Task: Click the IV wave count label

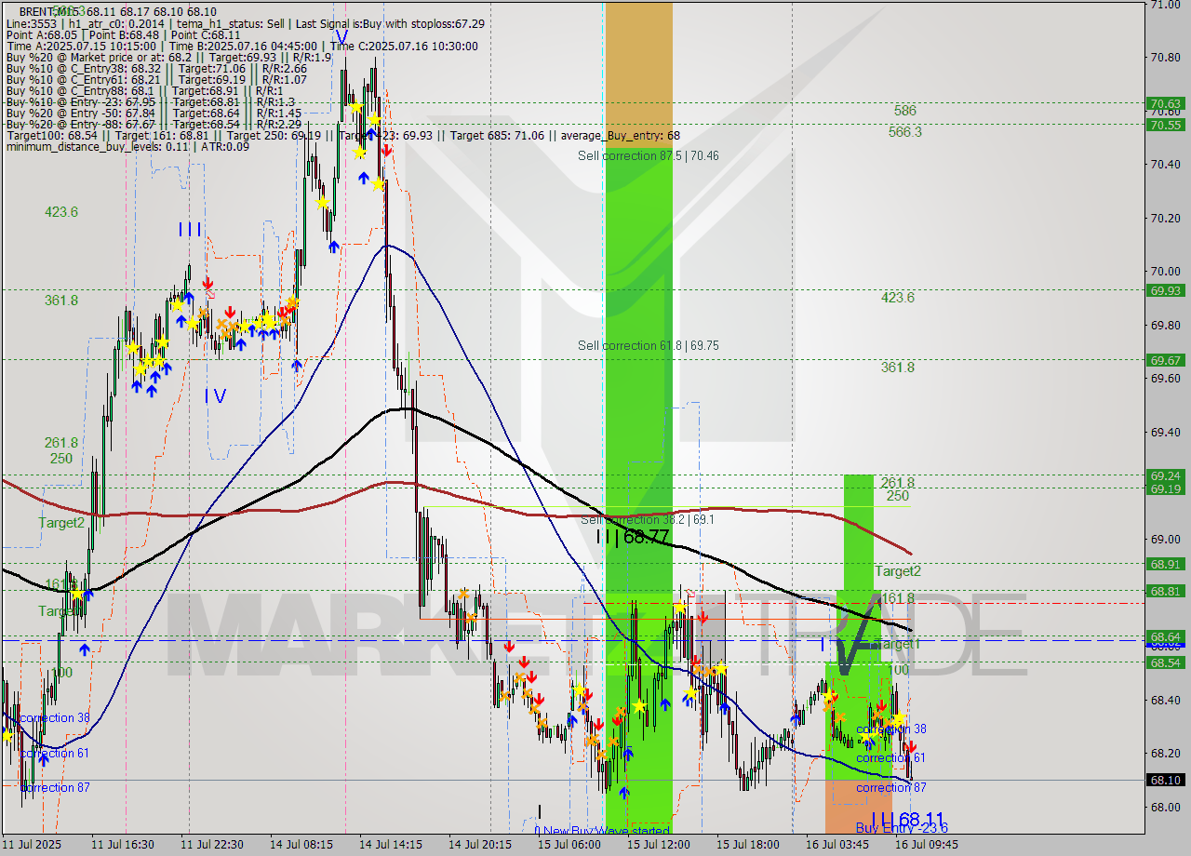Action: click(x=214, y=397)
